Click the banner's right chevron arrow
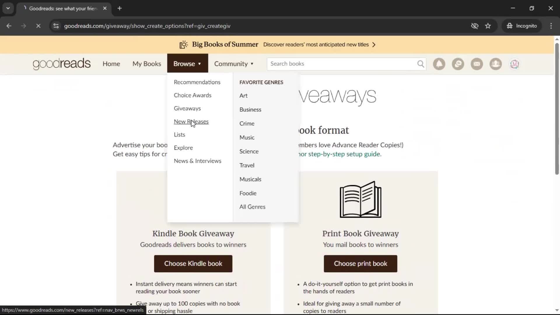Viewport: 560px width, 315px height. pyautogui.click(x=374, y=45)
